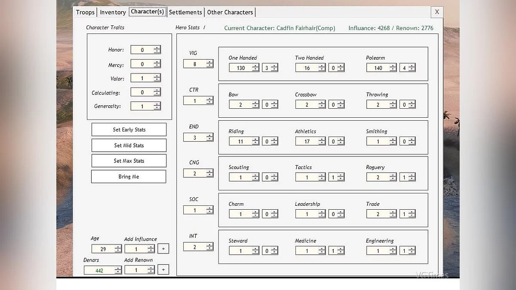This screenshot has height=290, width=516.
Task: Open the Other Characters tab
Action: click(230, 12)
